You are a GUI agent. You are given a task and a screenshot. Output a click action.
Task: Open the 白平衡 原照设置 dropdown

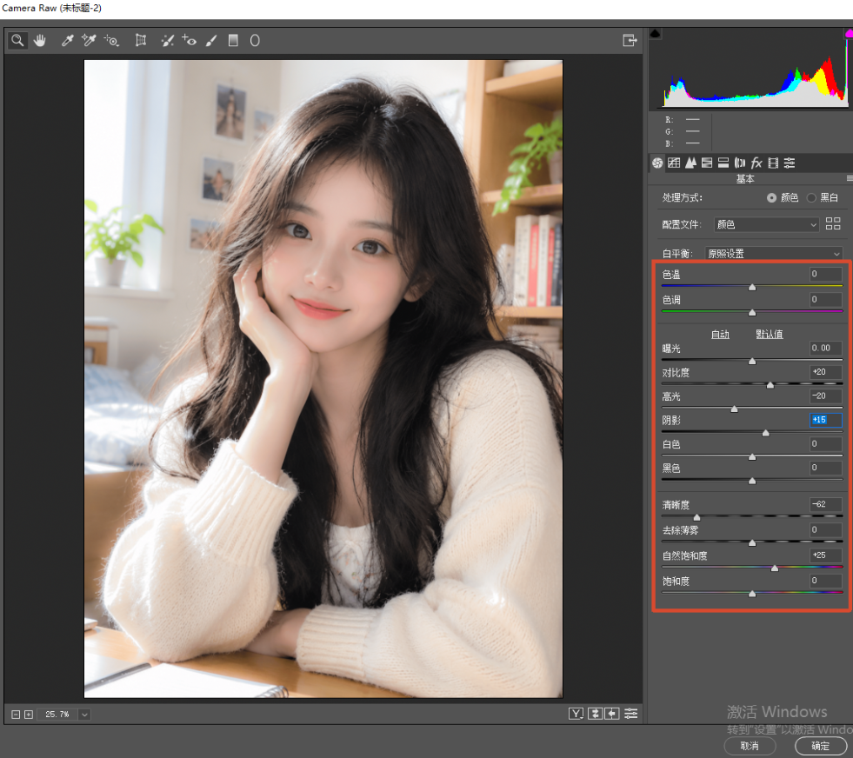click(774, 254)
